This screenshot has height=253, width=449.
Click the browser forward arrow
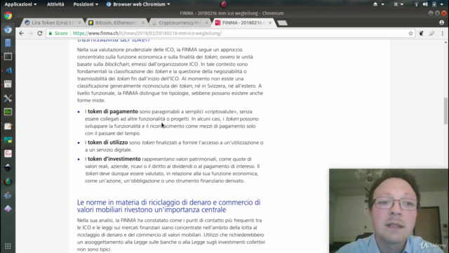(x=31, y=33)
